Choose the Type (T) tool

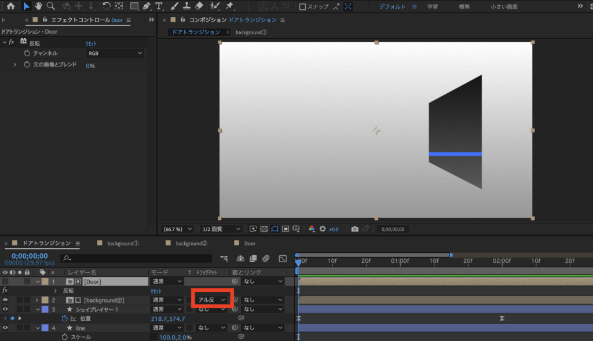point(159,6)
